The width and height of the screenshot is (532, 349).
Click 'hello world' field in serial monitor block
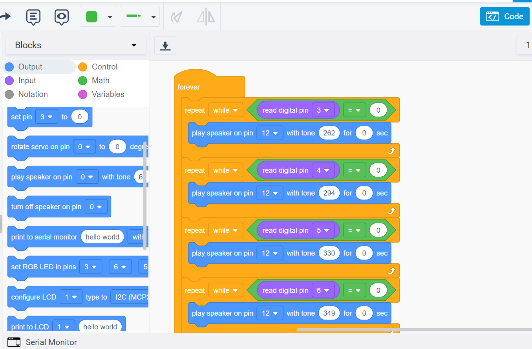[x=102, y=237]
